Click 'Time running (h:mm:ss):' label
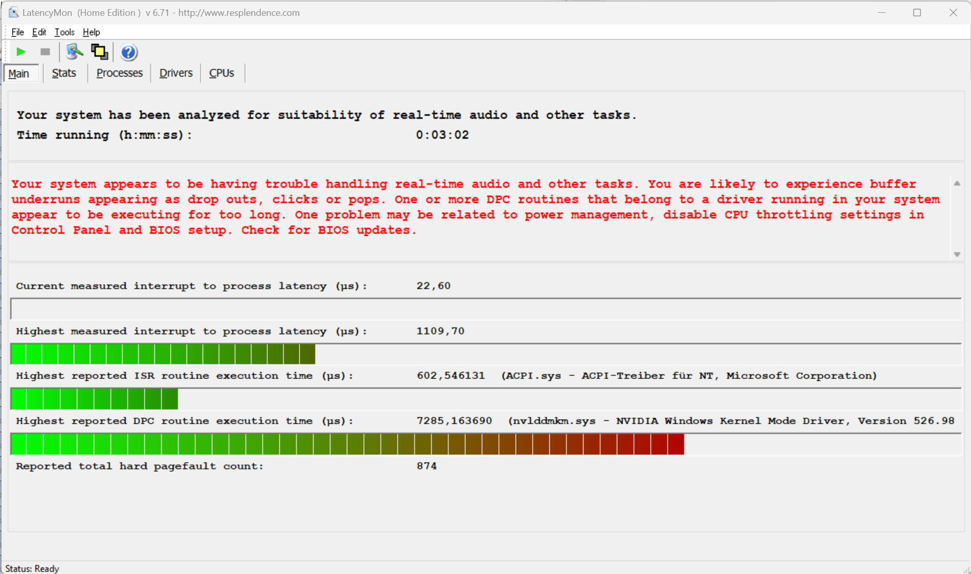The image size is (971, 574). point(104,135)
